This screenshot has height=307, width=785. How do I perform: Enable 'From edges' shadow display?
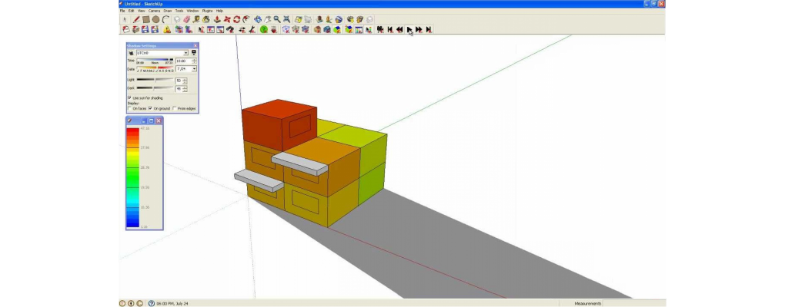pyautogui.click(x=174, y=108)
